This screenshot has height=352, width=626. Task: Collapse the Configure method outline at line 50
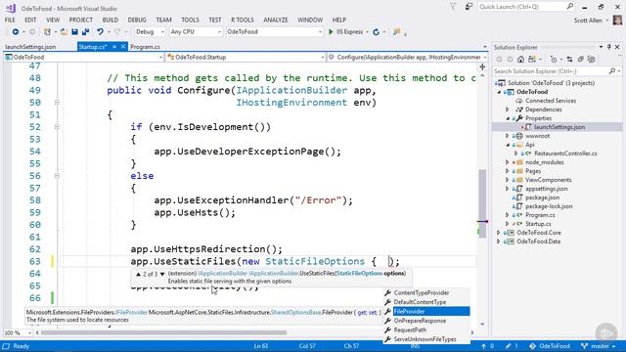tap(57, 103)
